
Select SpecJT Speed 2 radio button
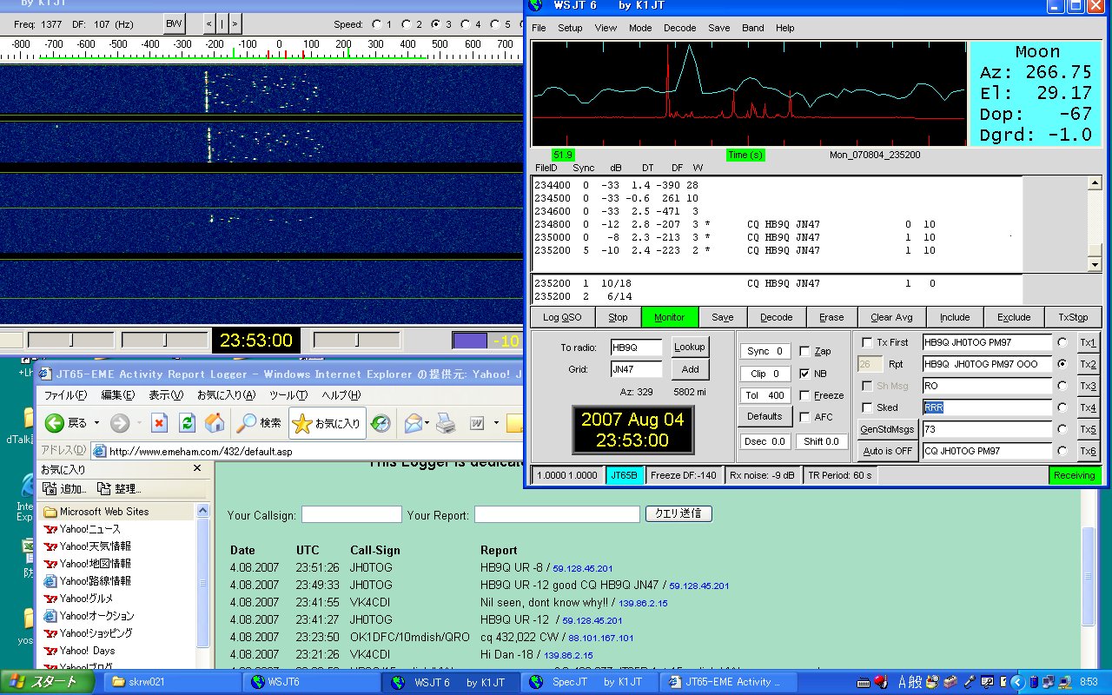(406, 24)
